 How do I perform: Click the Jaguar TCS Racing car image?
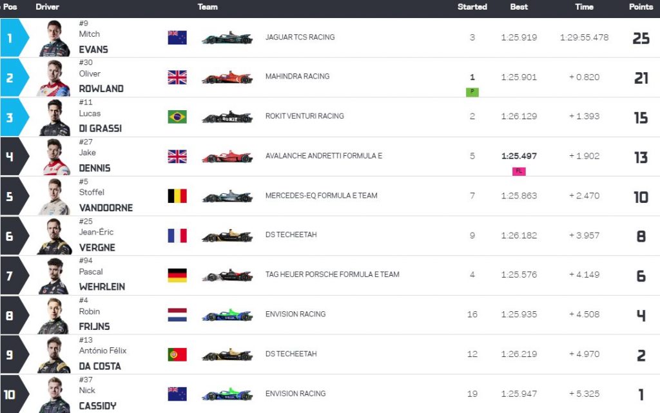[x=228, y=38]
